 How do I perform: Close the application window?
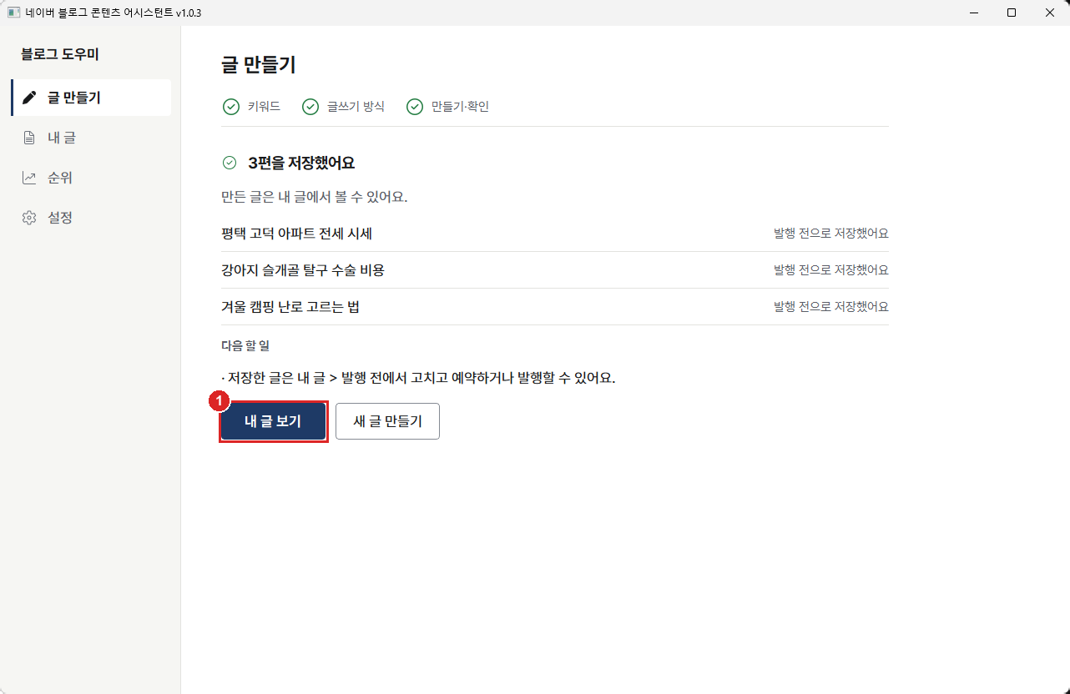1050,13
